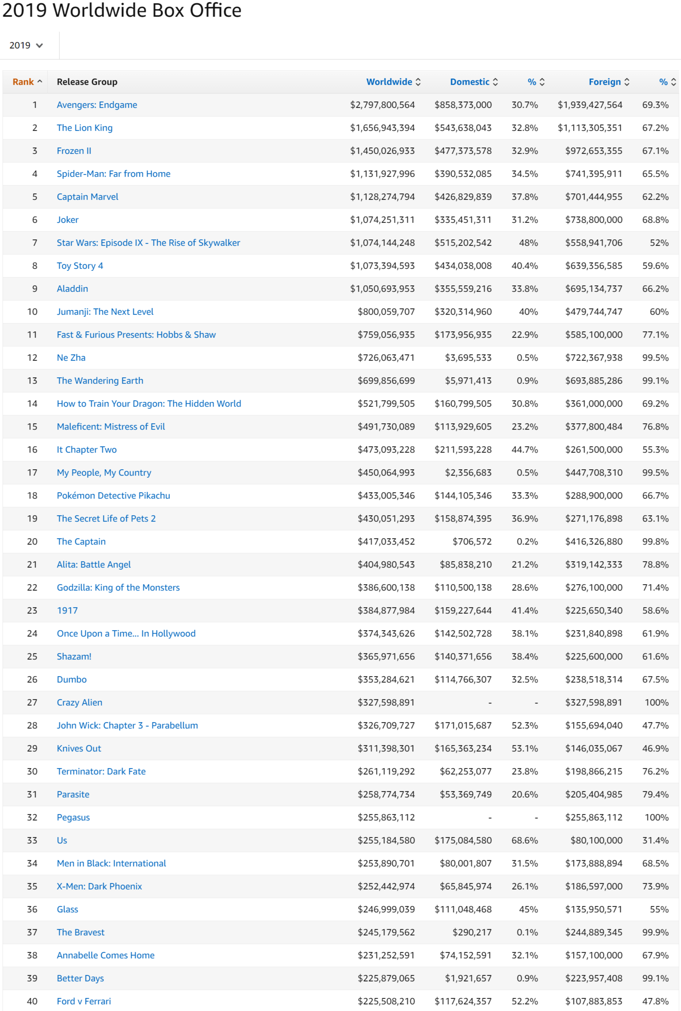
Task: Open Maleficent: Mistress of Evil link
Action: click(111, 427)
